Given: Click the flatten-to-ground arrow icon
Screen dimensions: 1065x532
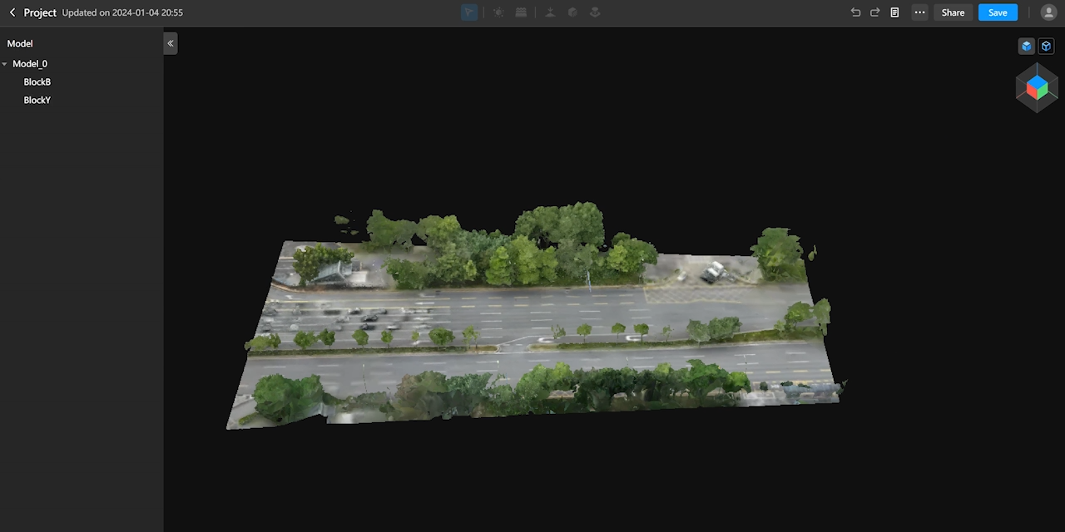Looking at the screenshot, I should [550, 12].
